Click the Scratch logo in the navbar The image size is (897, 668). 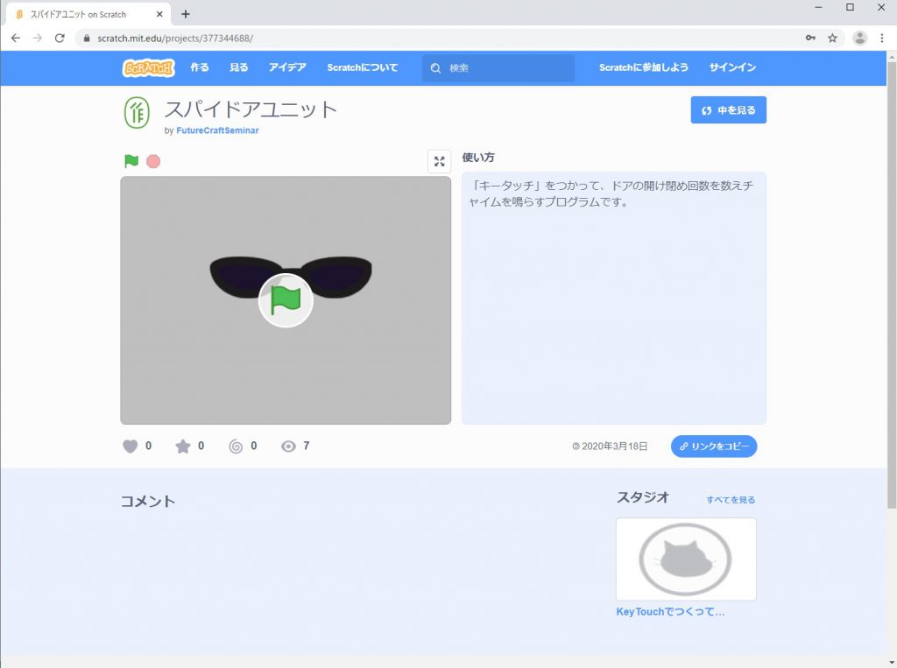[x=148, y=67]
